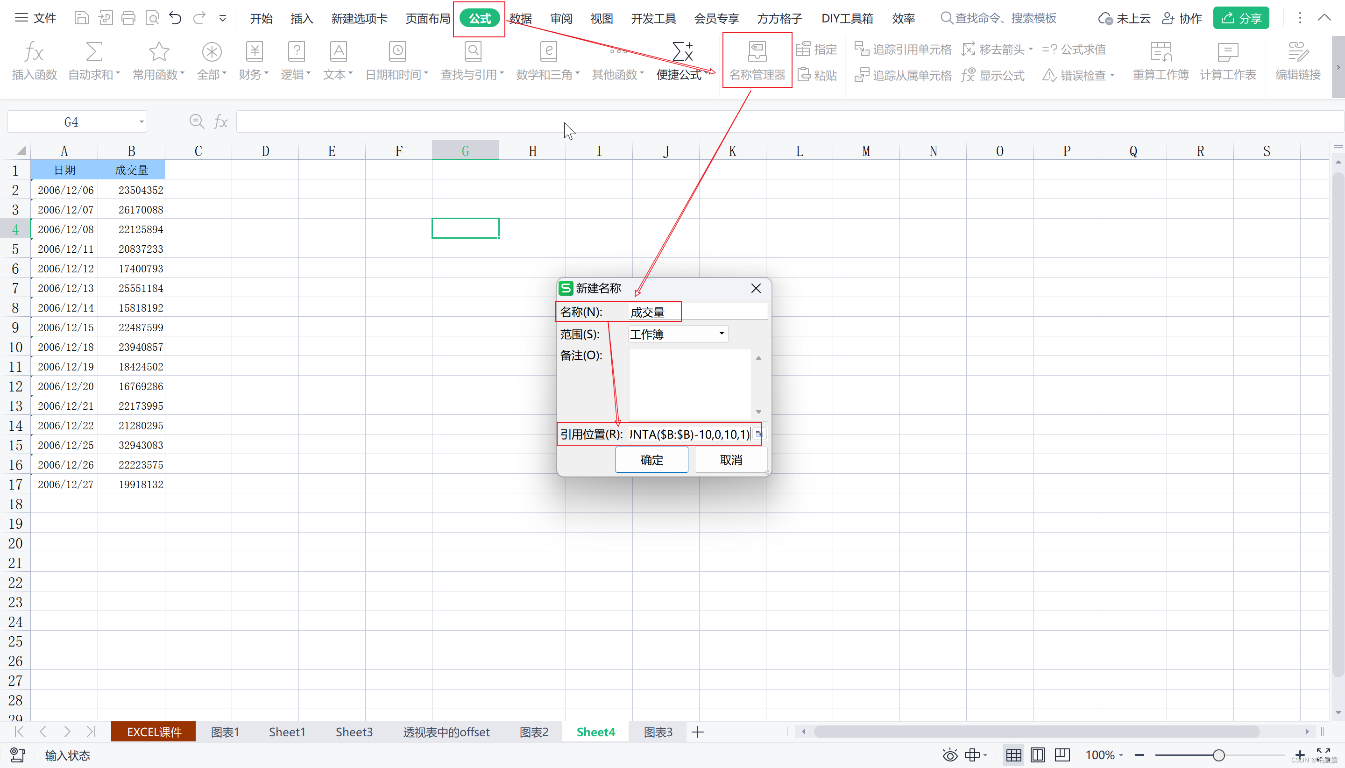Image resolution: width=1345 pixels, height=768 pixels.
Task: Click the 协作 collaborate button
Action: coord(1182,19)
